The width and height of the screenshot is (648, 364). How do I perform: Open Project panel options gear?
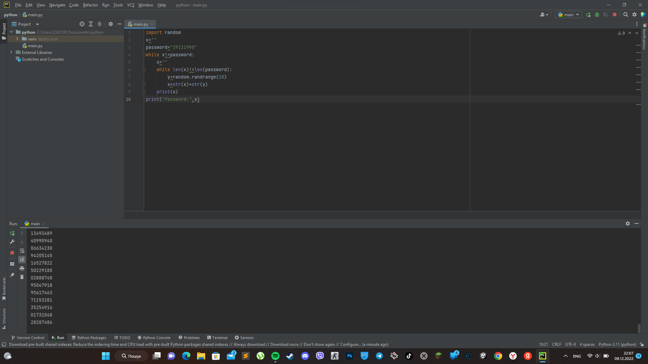pyautogui.click(x=111, y=24)
